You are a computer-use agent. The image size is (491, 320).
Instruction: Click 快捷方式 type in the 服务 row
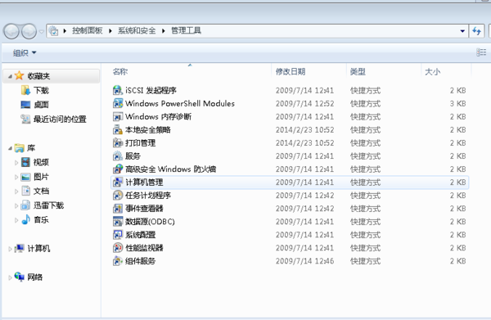(x=365, y=156)
